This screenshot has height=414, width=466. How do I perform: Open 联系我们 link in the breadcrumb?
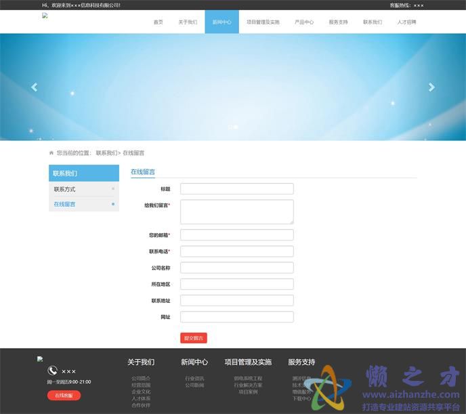click(106, 153)
